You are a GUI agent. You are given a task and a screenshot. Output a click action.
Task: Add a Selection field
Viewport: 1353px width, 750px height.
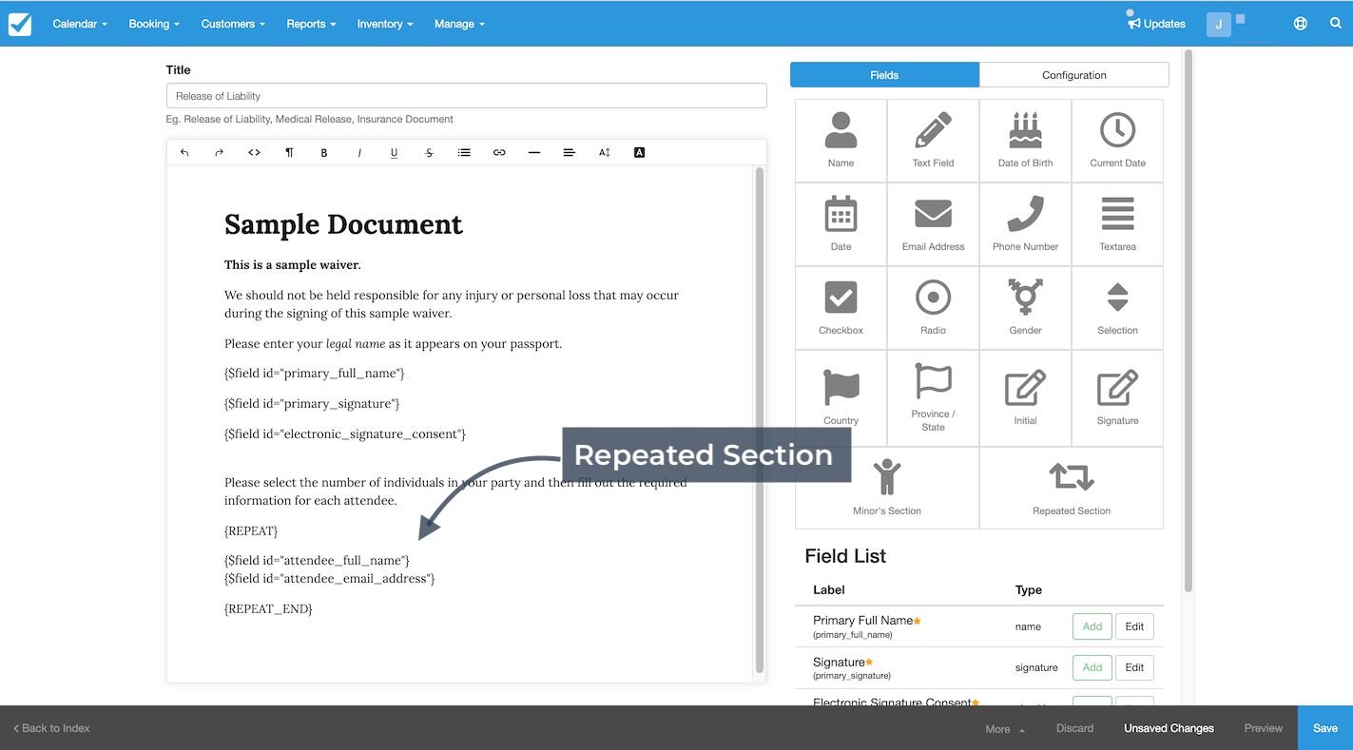(1117, 308)
